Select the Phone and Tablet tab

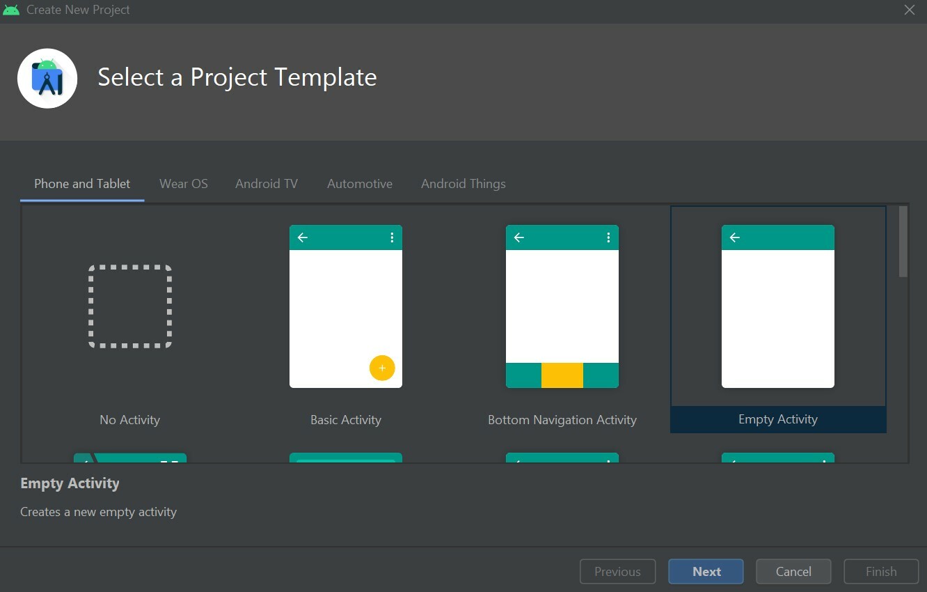click(82, 184)
